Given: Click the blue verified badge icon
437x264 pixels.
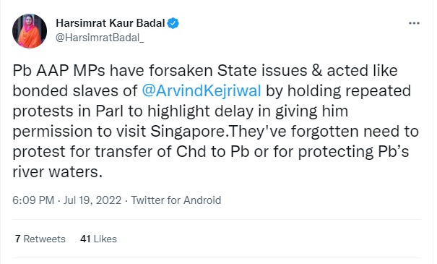Looking at the screenshot, I should (173, 23).
